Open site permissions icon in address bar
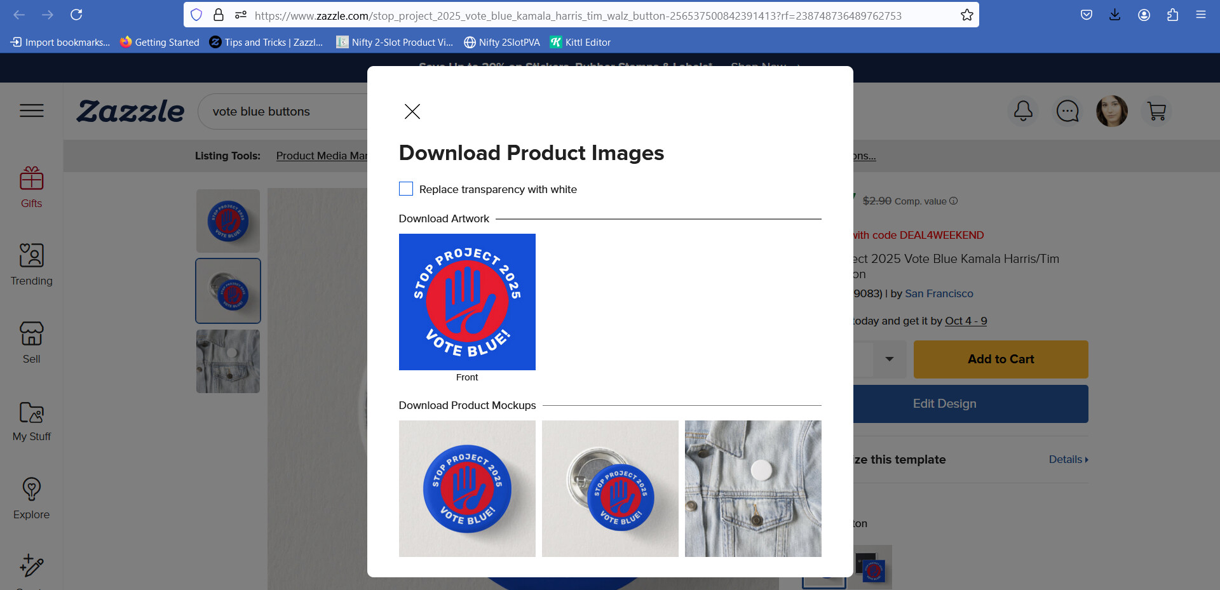This screenshot has height=590, width=1220. click(x=240, y=15)
